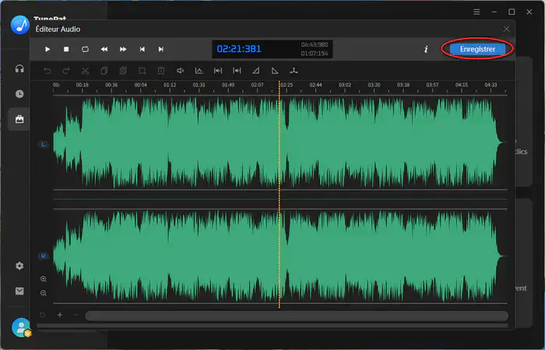Apply the fade-in effect

pyautogui.click(x=256, y=71)
